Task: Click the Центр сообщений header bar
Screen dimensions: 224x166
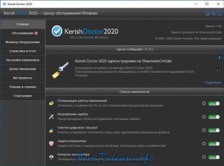Action: [x=135, y=49]
